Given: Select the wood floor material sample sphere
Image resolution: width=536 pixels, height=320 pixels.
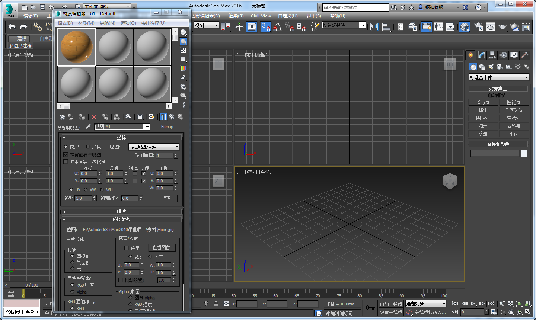Looking at the screenshot, I should point(77,47).
